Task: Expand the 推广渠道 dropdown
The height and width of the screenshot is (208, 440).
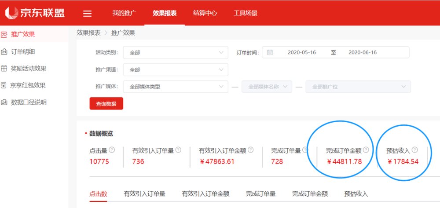Action: [x=176, y=69]
